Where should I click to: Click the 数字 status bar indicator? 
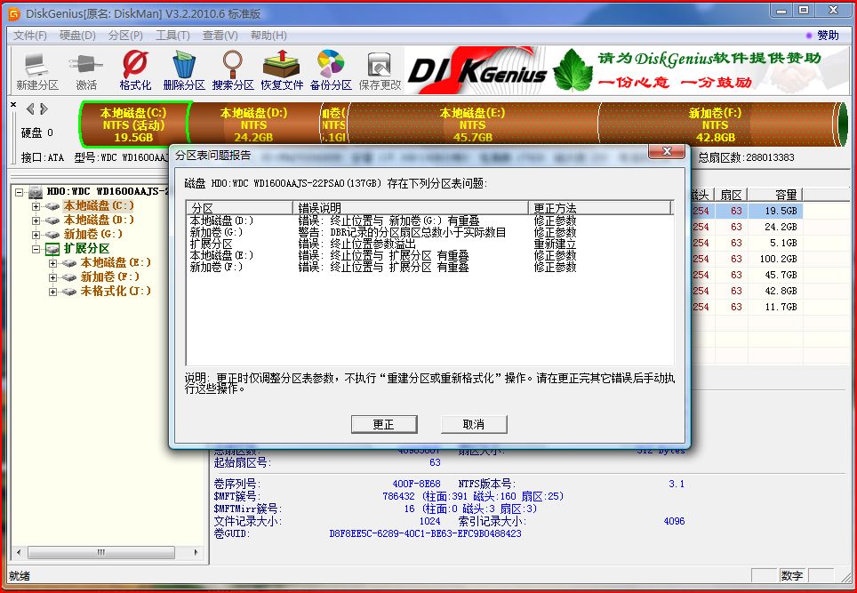791,575
